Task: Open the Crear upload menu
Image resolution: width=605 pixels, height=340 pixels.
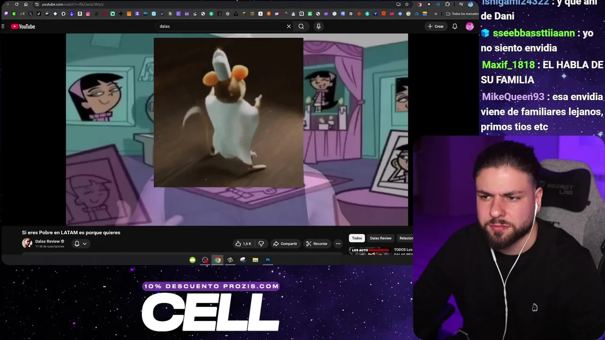Action: (435, 26)
